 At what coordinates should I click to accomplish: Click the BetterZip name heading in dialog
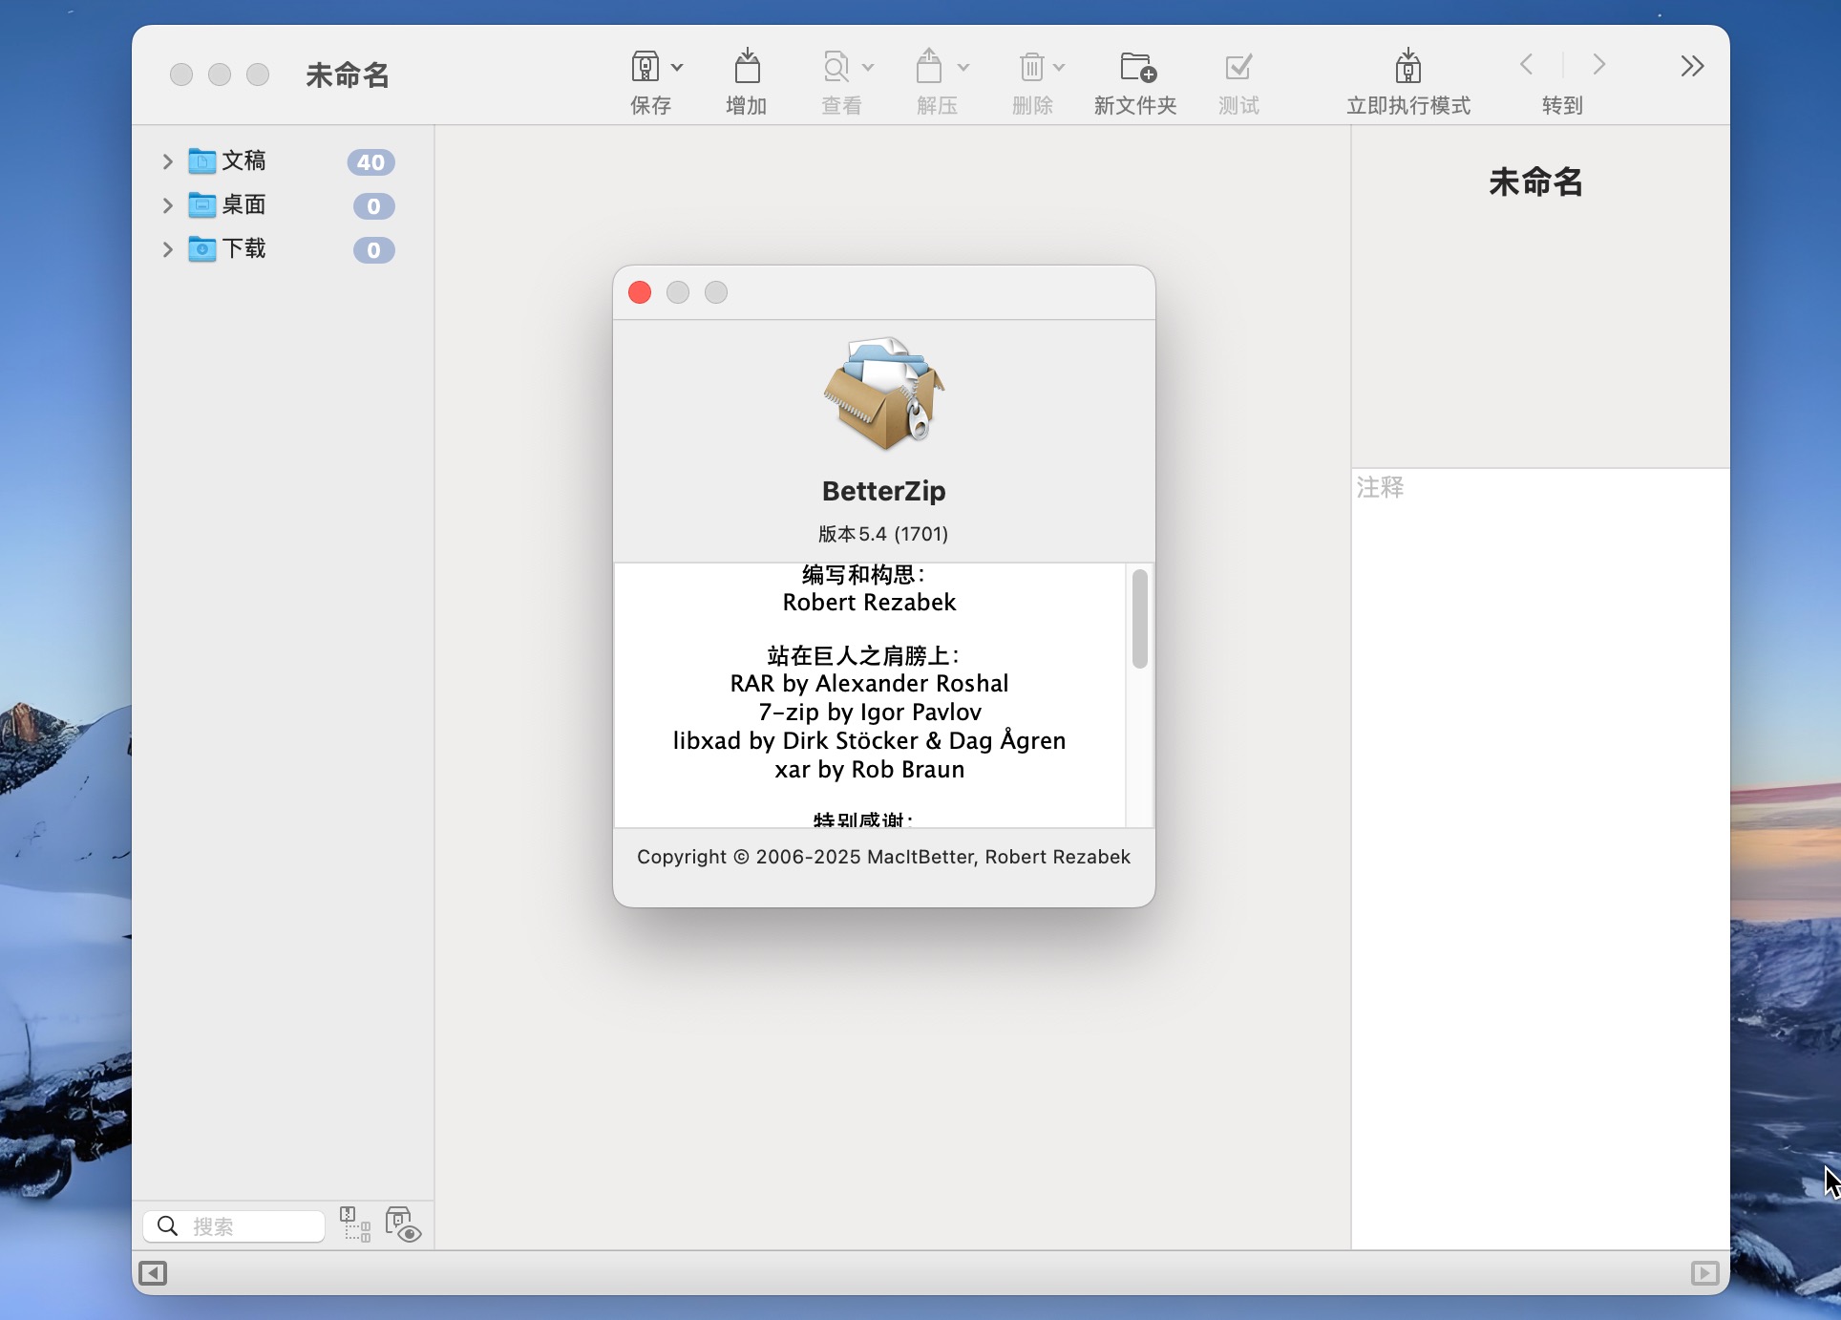tap(883, 491)
